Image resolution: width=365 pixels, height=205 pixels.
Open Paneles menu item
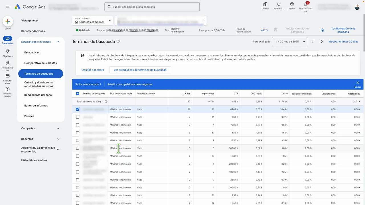29,116
